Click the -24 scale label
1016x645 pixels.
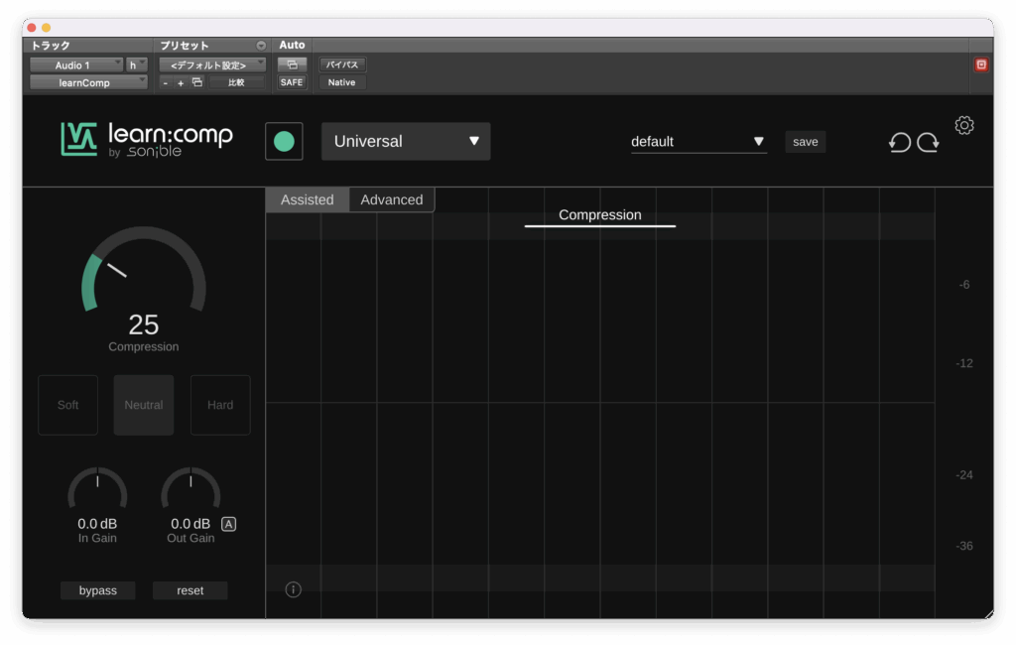pos(964,475)
